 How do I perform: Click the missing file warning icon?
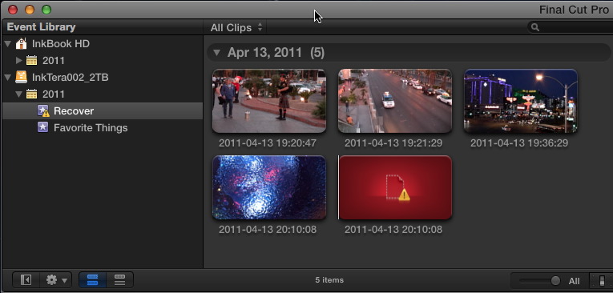click(404, 195)
